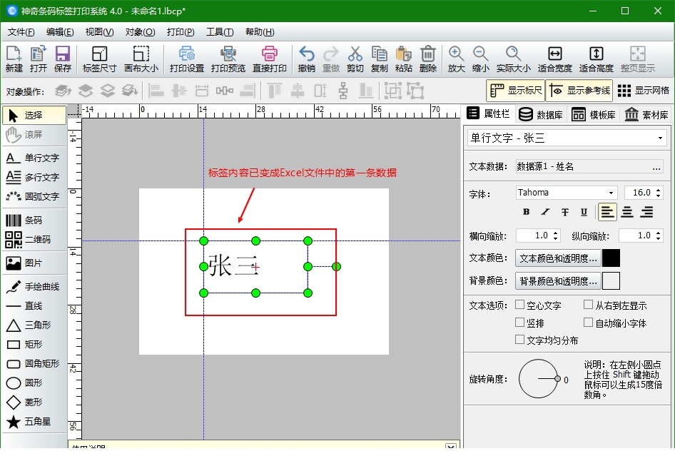Open the 工具(T) menu
This screenshot has height=466, width=675.
click(219, 32)
